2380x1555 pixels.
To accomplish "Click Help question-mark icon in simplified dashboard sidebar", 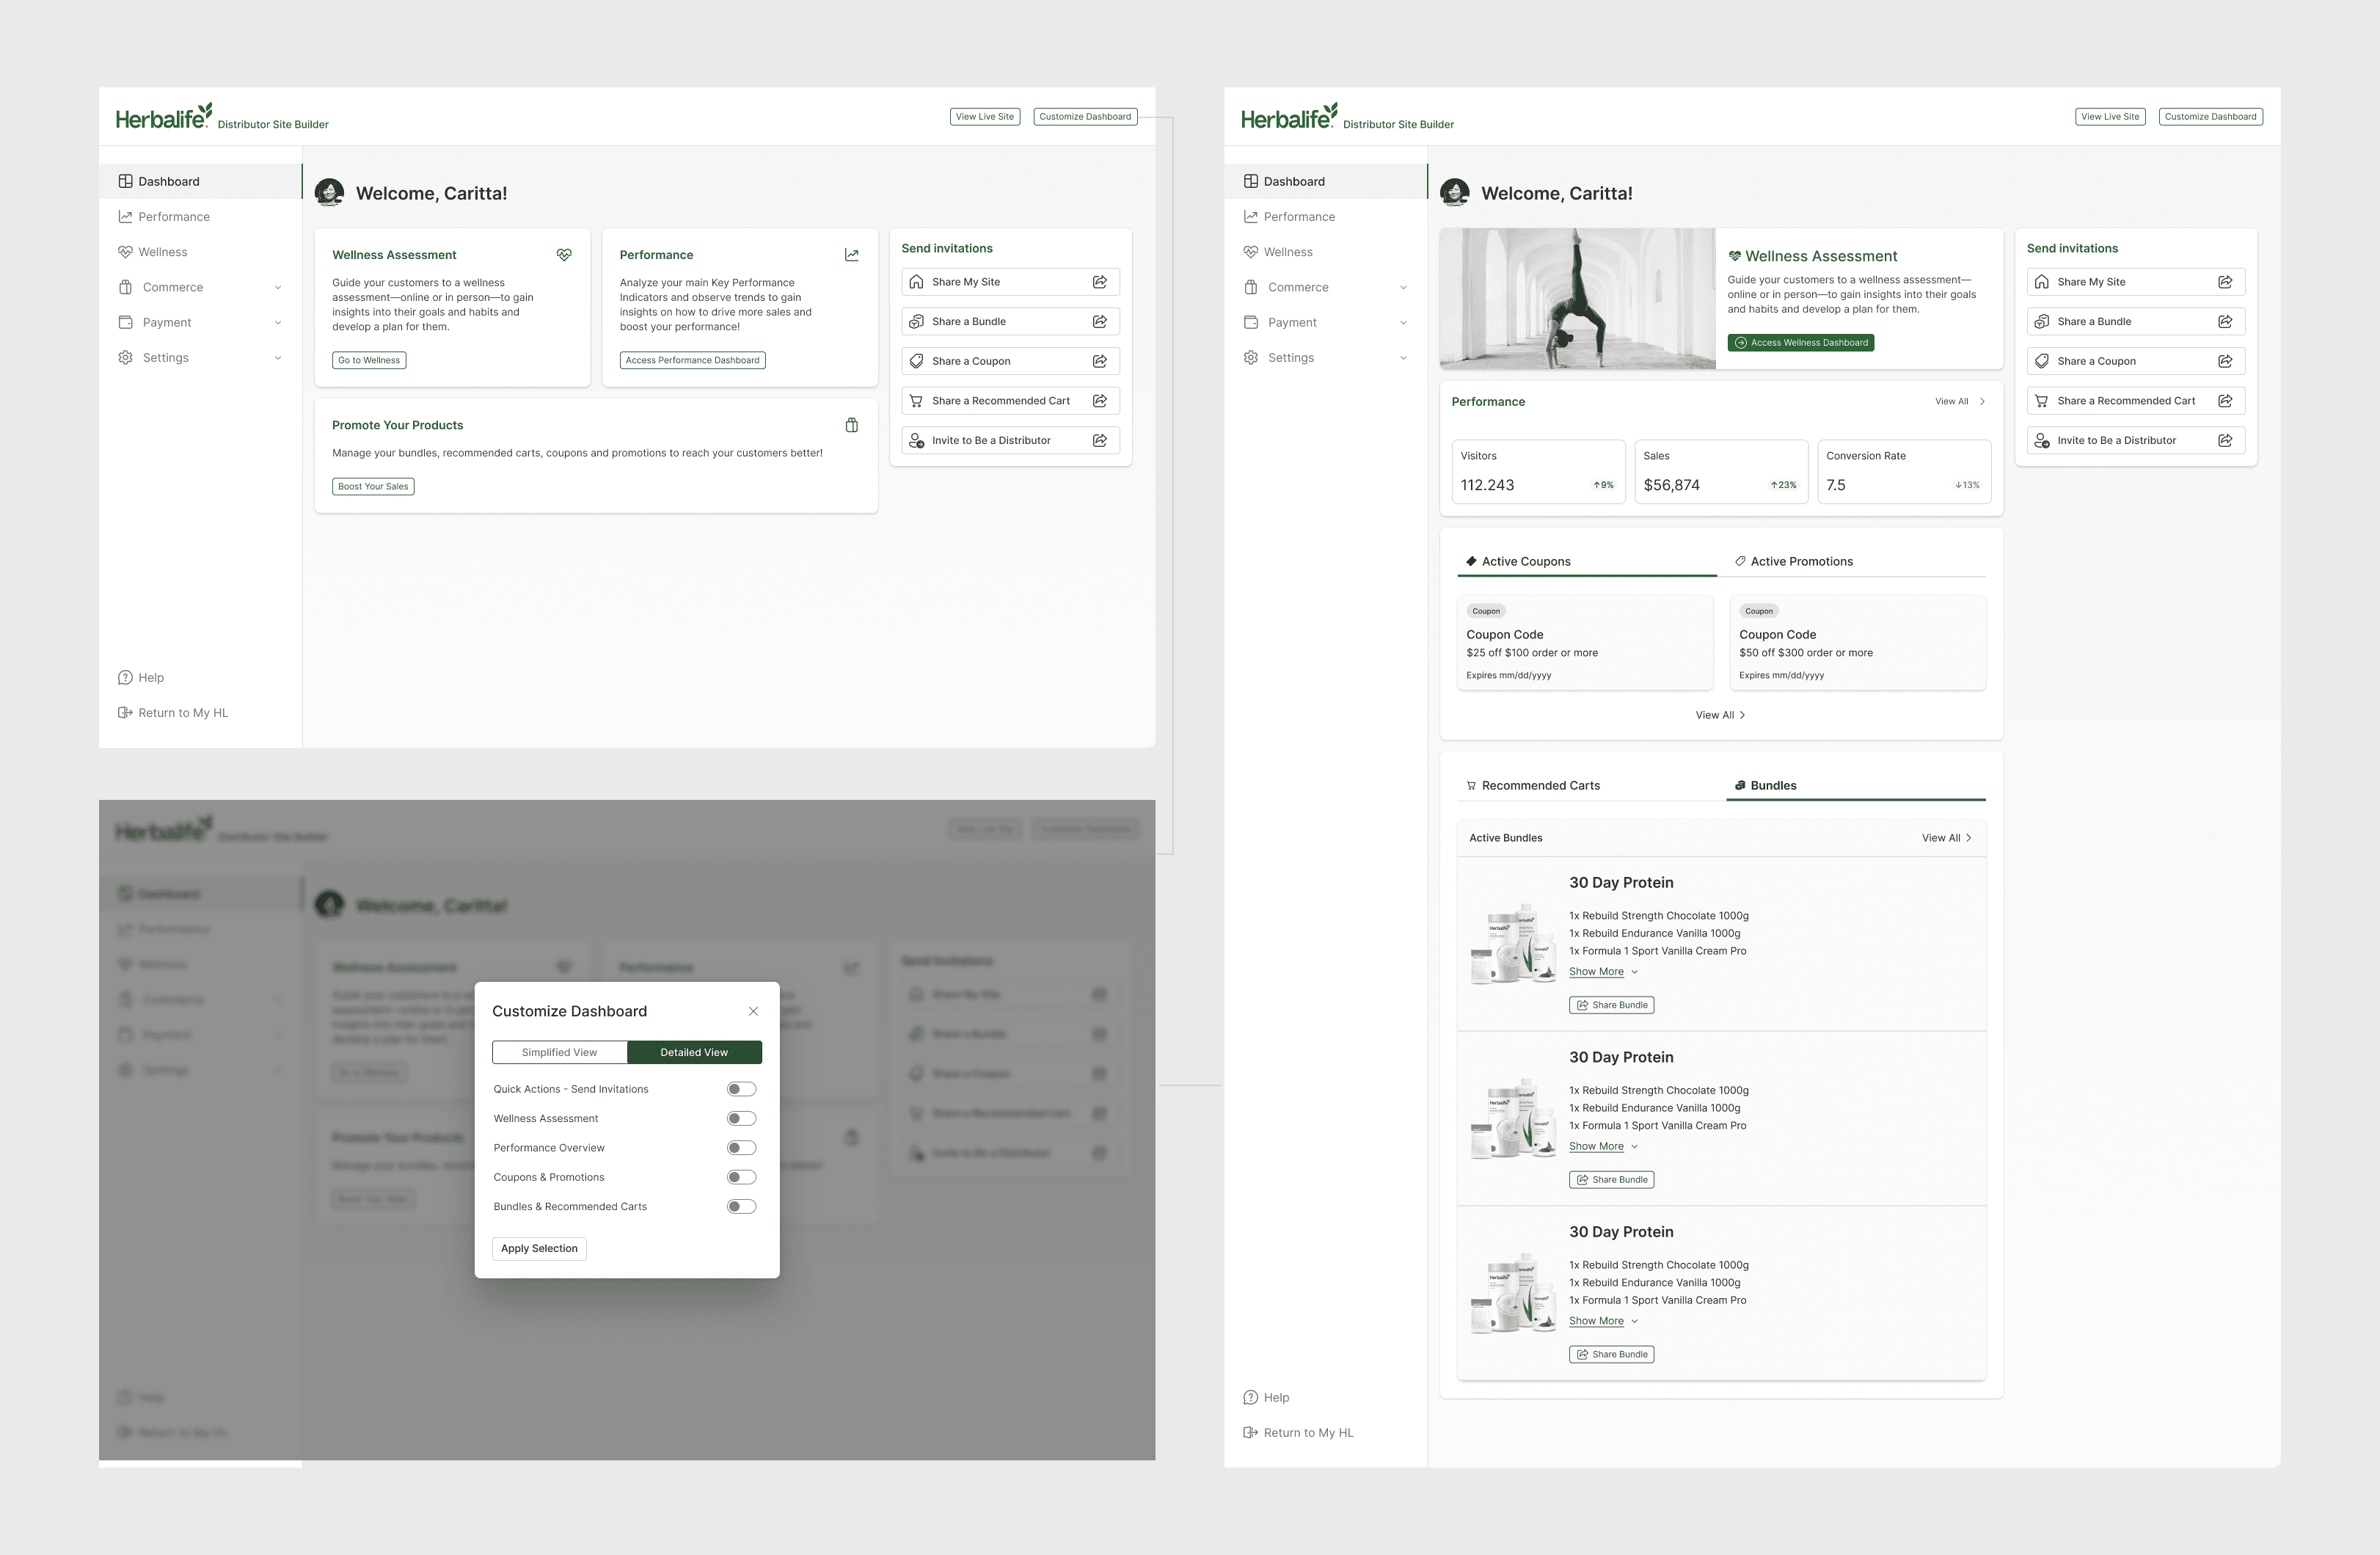I will [125, 677].
